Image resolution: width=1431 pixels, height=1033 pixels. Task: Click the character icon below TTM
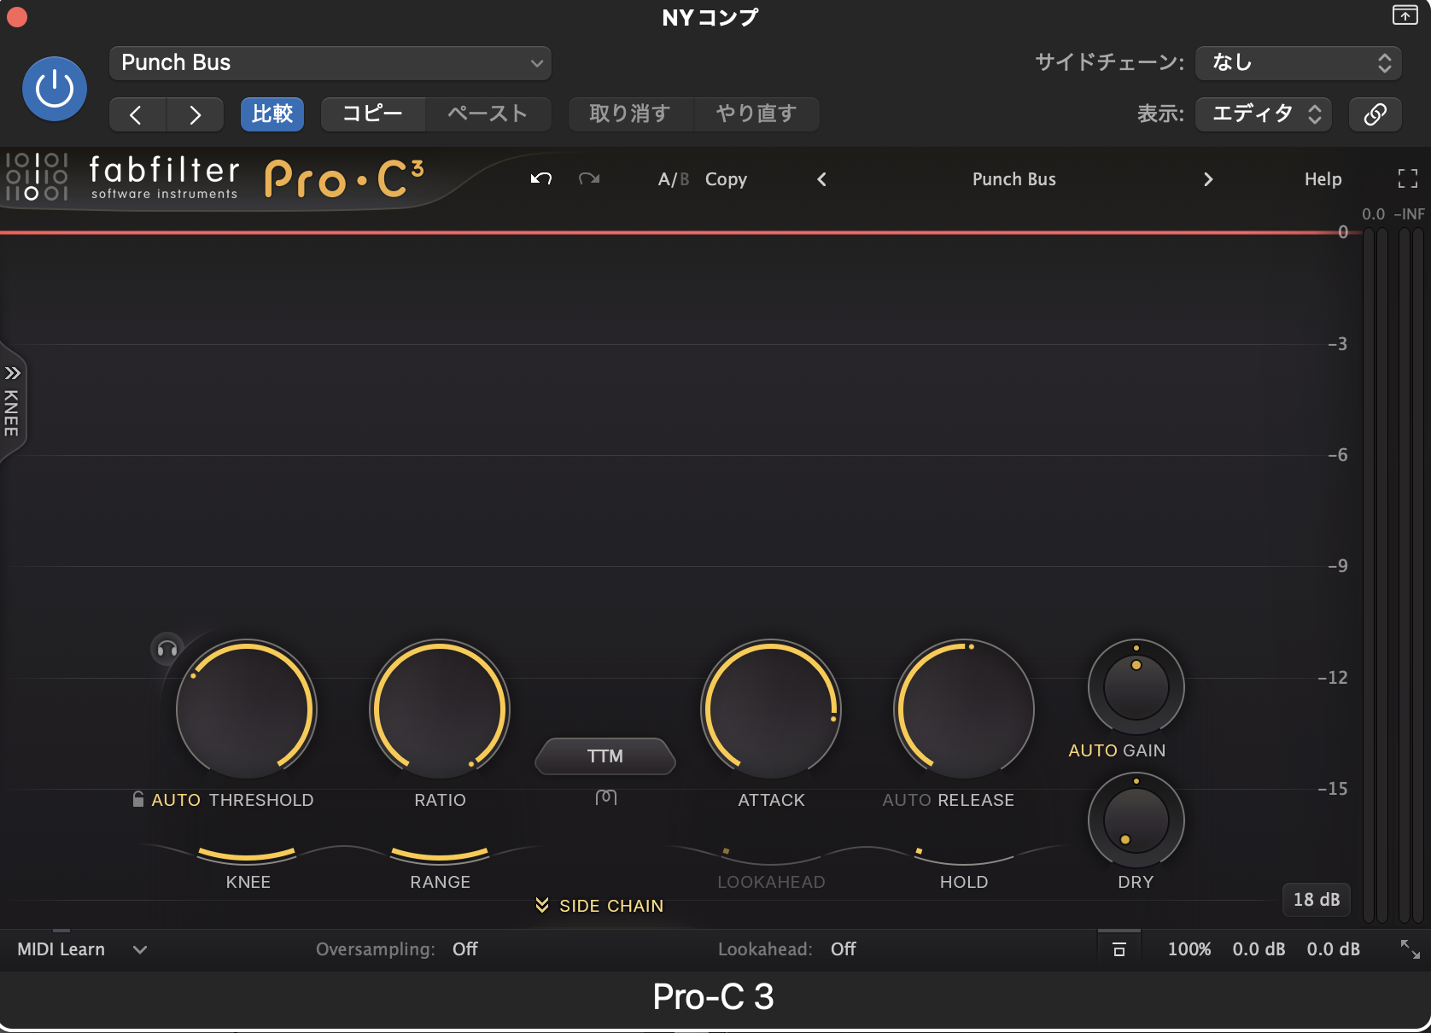605,797
